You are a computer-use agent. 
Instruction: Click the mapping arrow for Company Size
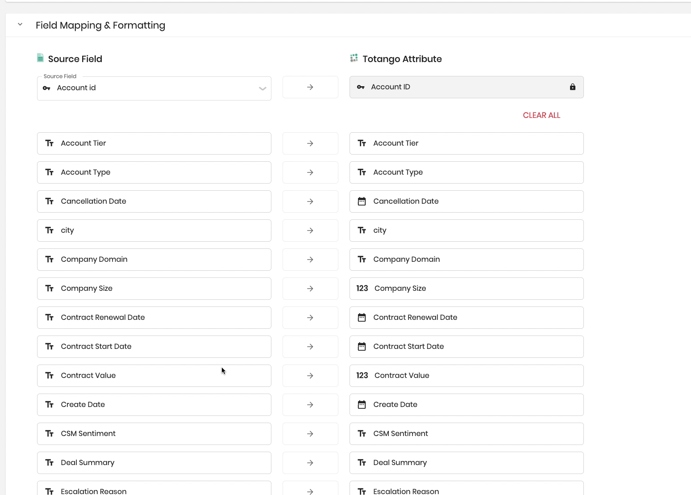click(310, 289)
